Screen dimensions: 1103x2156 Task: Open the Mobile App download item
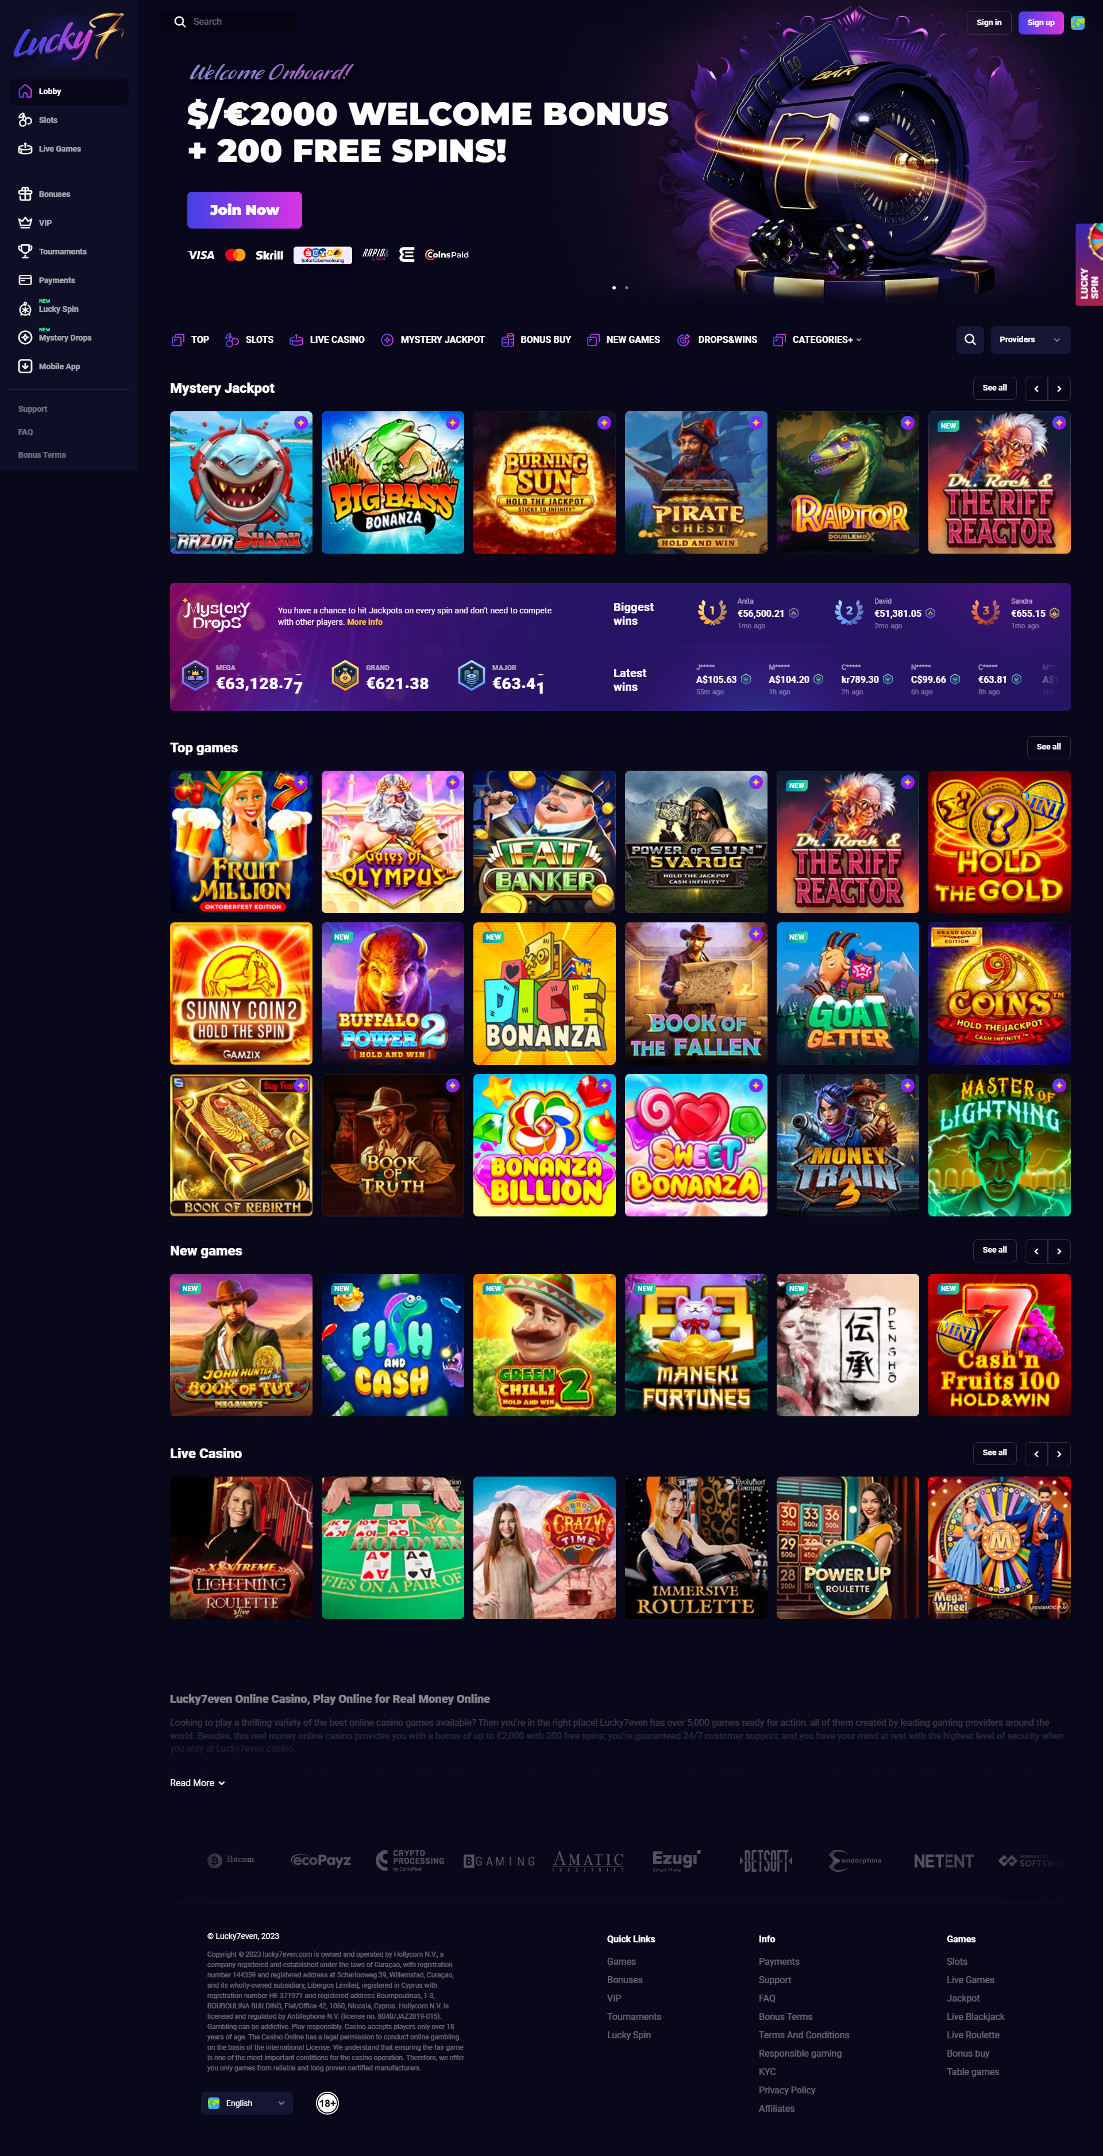(68, 366)
